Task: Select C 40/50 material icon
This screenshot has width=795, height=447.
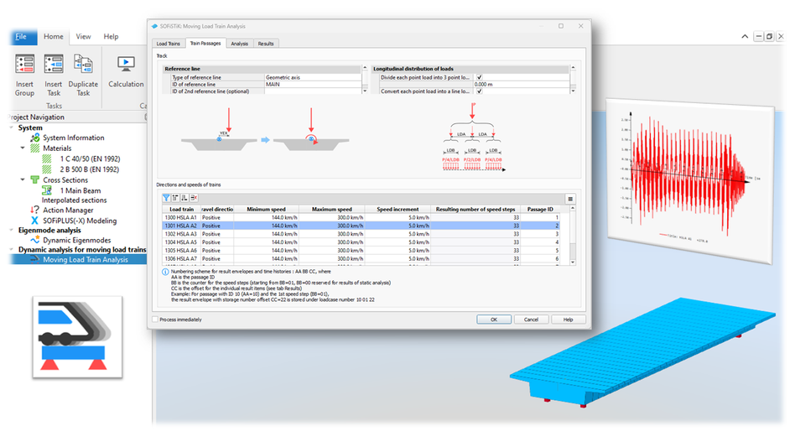Action: pyautogui.click(x=47, y=159)
